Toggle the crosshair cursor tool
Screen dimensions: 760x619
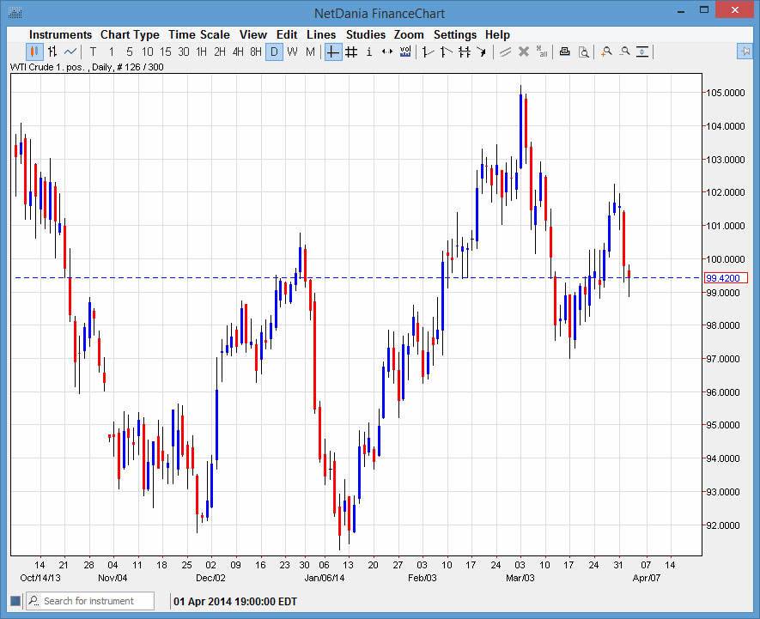(333, 52)
